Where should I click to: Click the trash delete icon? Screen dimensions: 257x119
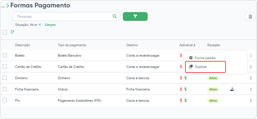pos(250,16)
